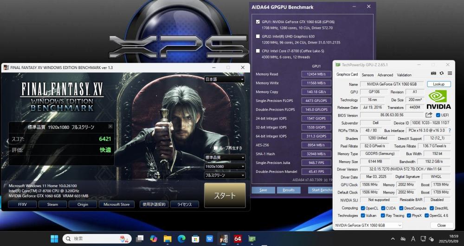Enable GPU2 Intel UHD Graphics 630 checkbox
This screenshot has height=246, width=464.
pos(258,36)
